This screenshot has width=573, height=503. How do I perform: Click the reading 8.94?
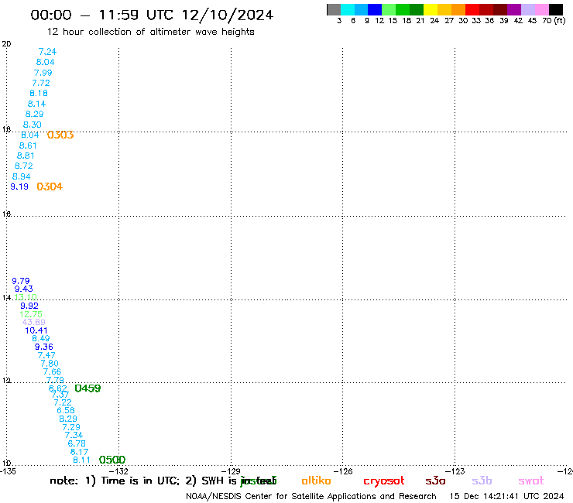click(21, 176)
